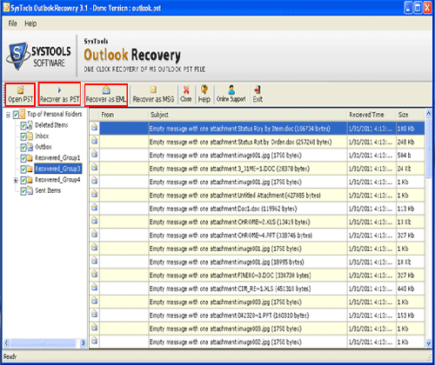Expand the Recovered_Group4 folder node
The width and height of the screenshot is (435, 365).
16,180
